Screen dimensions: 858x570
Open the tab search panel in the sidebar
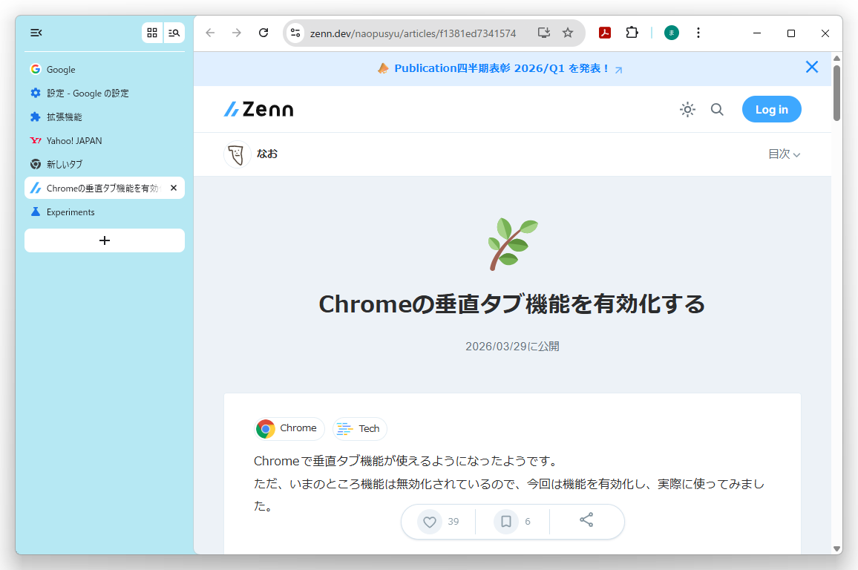[174, 33]
